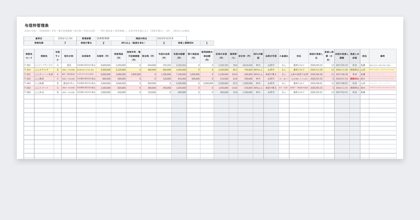Click customer code T-031

pyautogui.click(x=29, y=74)
